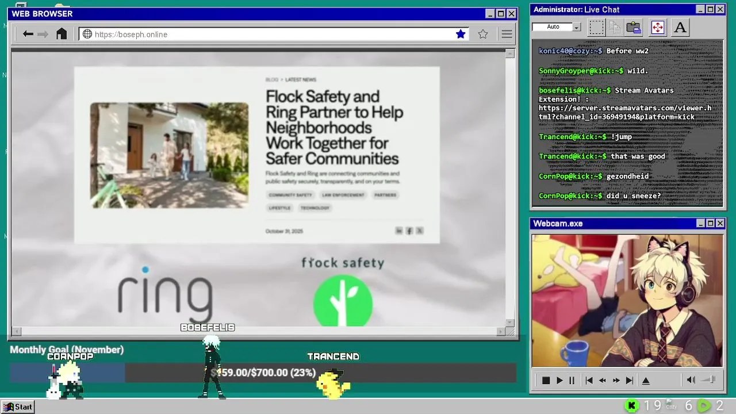This screenshot has height=414, width=736.
Task: Open the Auto dropdown in Live Chat
Action: pos(577,27)
